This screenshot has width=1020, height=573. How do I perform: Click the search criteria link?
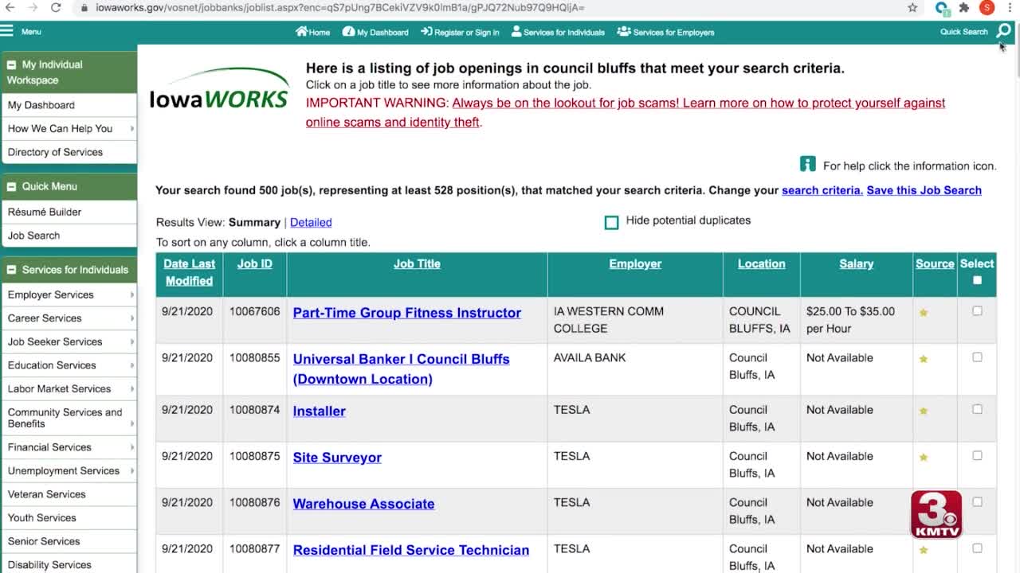[822, 190]
